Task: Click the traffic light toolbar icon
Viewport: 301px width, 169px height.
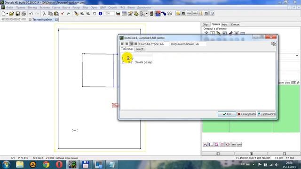Action: coord(151,14)
